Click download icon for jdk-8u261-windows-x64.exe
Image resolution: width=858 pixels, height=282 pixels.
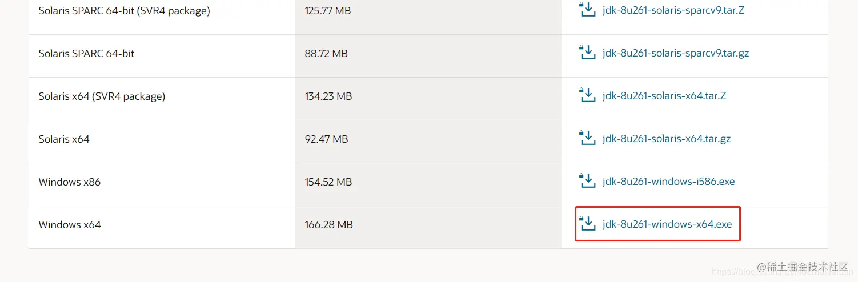[x=587, y=224]
